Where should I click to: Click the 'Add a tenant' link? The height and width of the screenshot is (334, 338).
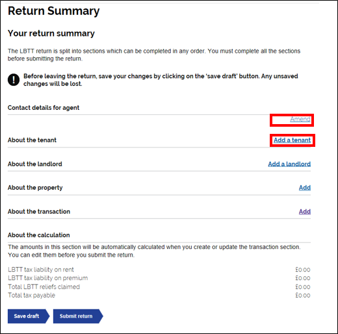coord(292,140)
